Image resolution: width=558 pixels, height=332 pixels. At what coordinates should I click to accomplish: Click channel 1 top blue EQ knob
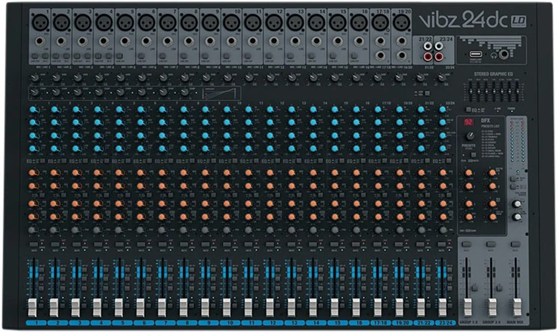click(33, 109)
